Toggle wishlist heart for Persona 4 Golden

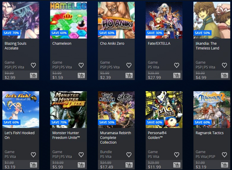point(177,155)
